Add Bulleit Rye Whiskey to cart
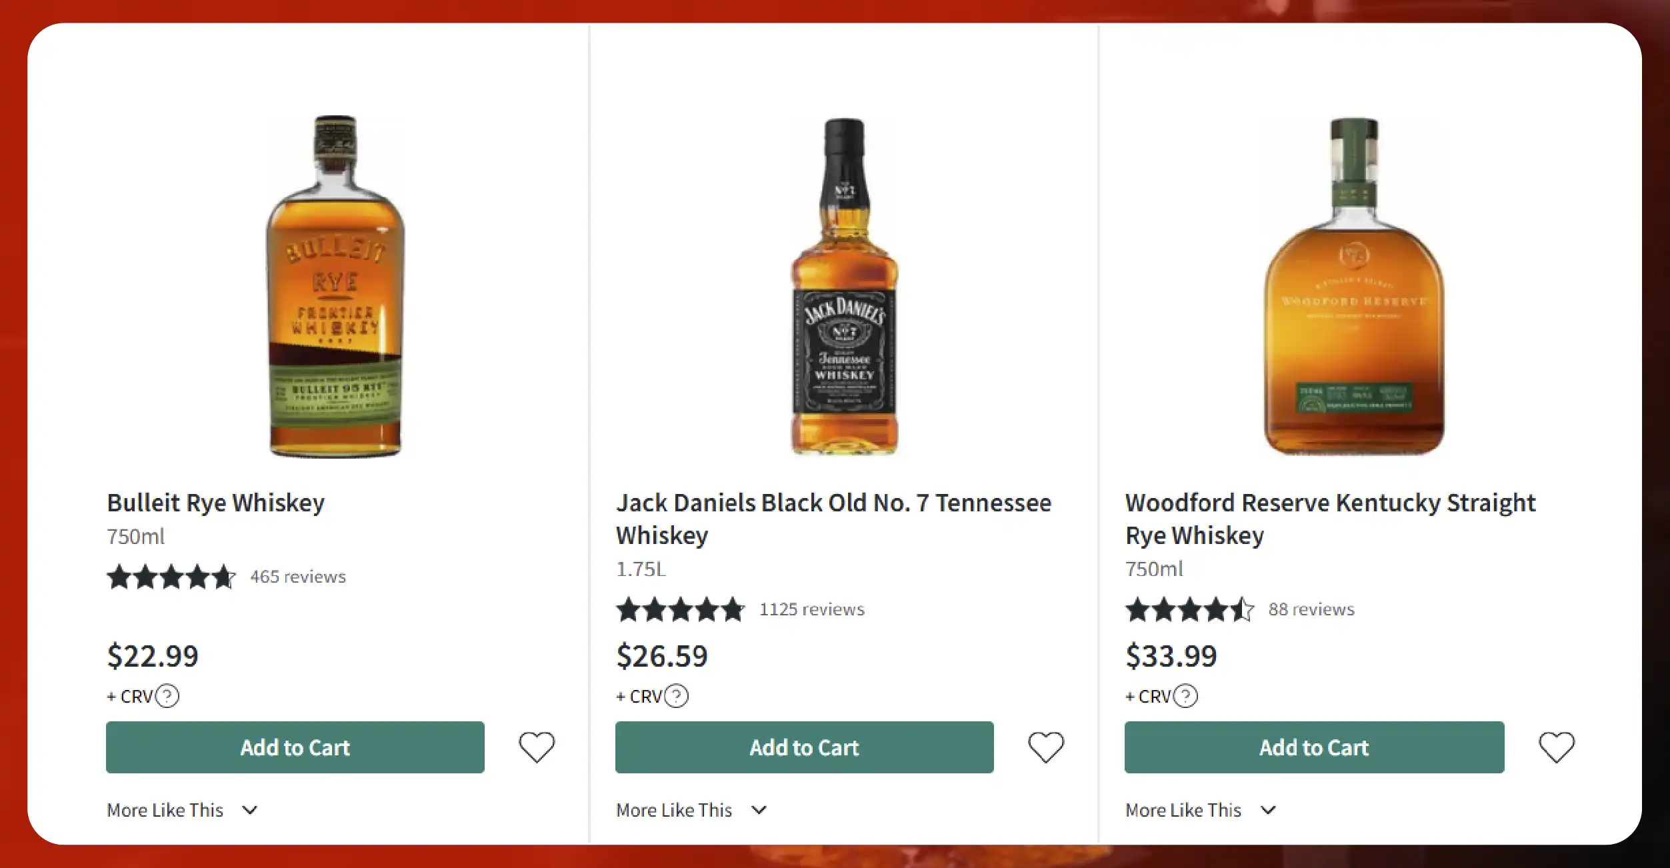Screen dimensions: 1670x868 point(294,747)
